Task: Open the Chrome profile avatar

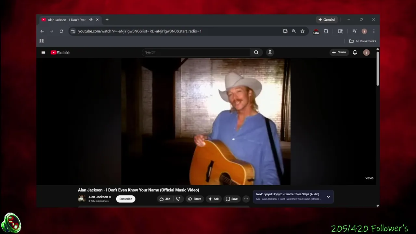Action: [364, 31]
